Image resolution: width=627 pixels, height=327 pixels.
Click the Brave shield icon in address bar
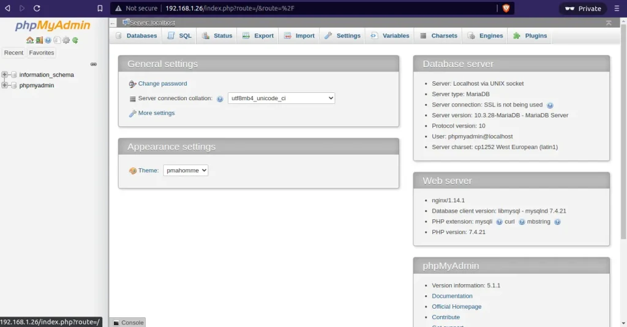pos(506,9)
